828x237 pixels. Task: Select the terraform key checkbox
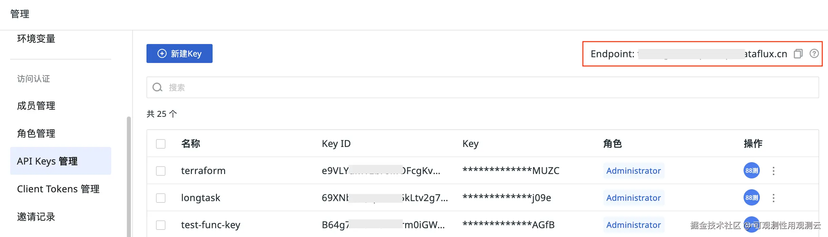point(161,171)
